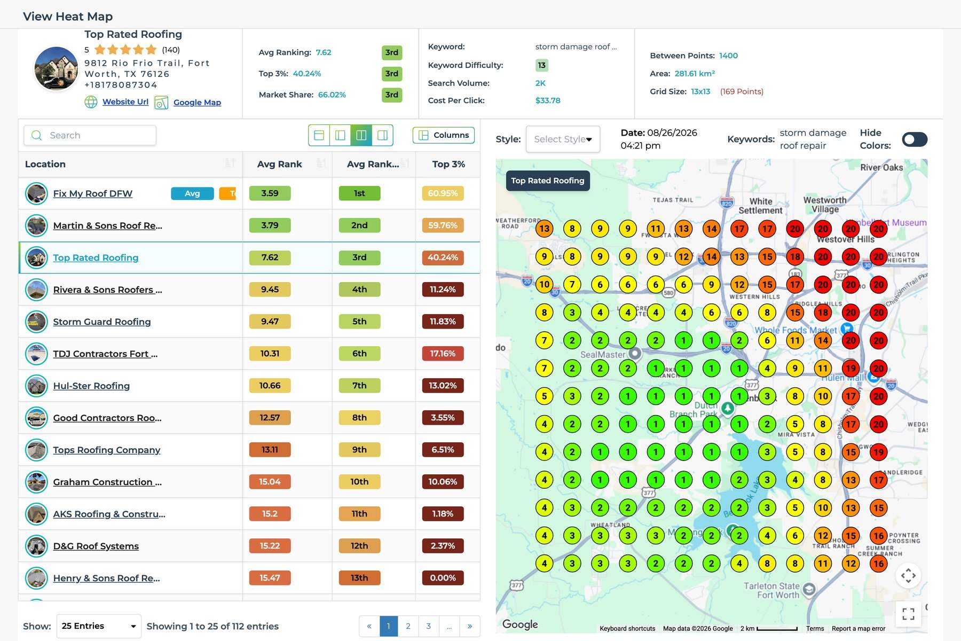This screenshot has width=961, height=641.
Task: Click the Keyboard shortcuts map link
Action: (627, 629)
